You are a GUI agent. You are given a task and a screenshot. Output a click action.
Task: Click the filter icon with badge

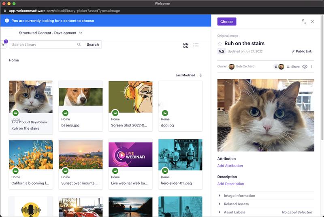[4, 44]
